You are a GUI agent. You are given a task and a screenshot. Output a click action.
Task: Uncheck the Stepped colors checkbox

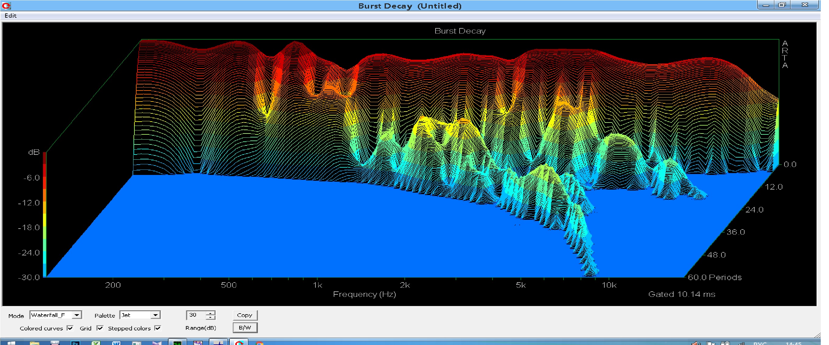point(158,328)
